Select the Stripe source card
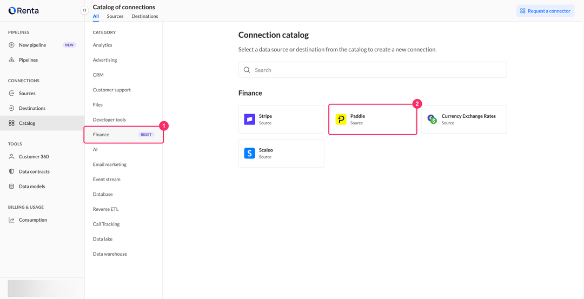 tap(281, 119)
